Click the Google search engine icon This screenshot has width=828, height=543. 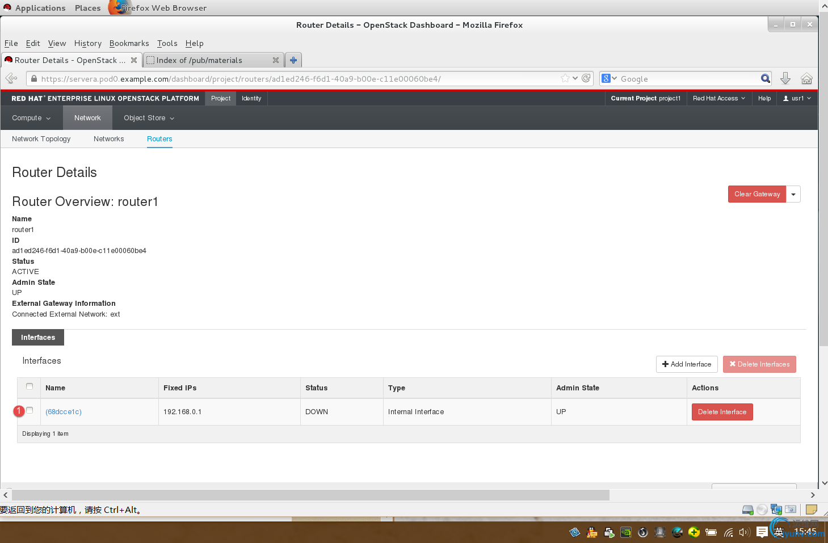pos(606,78)
